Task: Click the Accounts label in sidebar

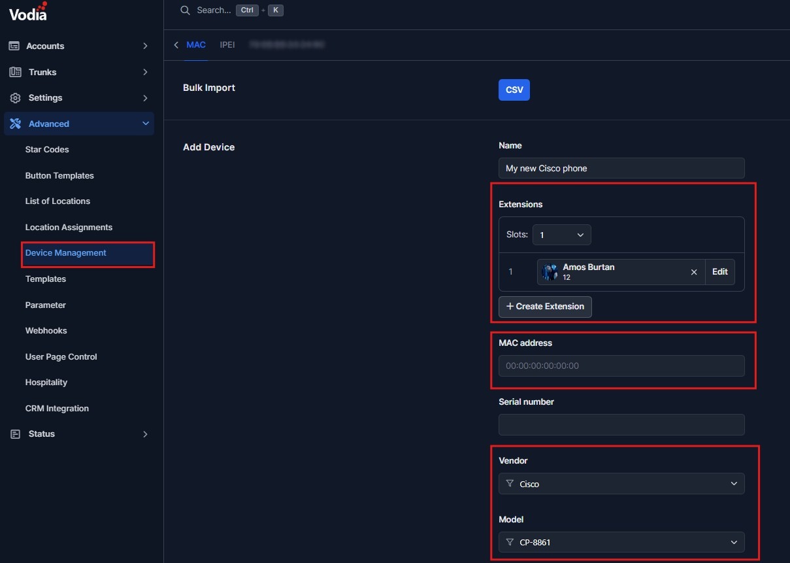Action: coord(45,46)
